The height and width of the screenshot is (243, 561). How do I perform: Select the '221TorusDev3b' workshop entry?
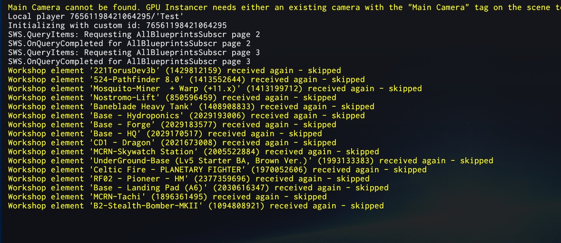pyautogui.click(x=174, y=71)
